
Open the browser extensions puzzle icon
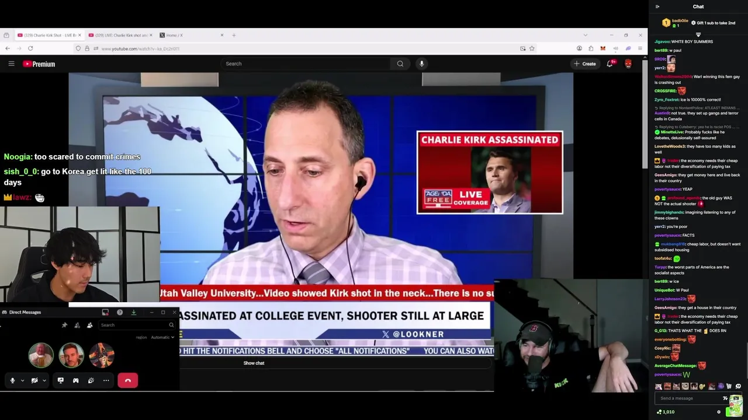(591, 48)
